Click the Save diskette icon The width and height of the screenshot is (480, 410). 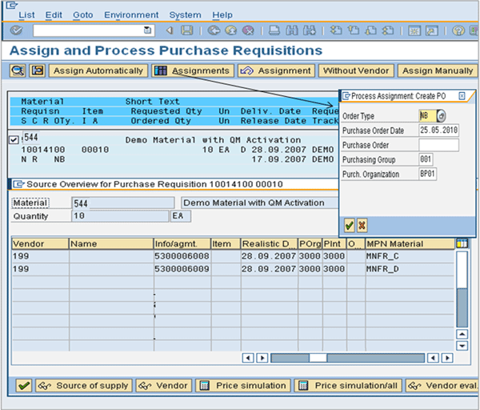186,30
